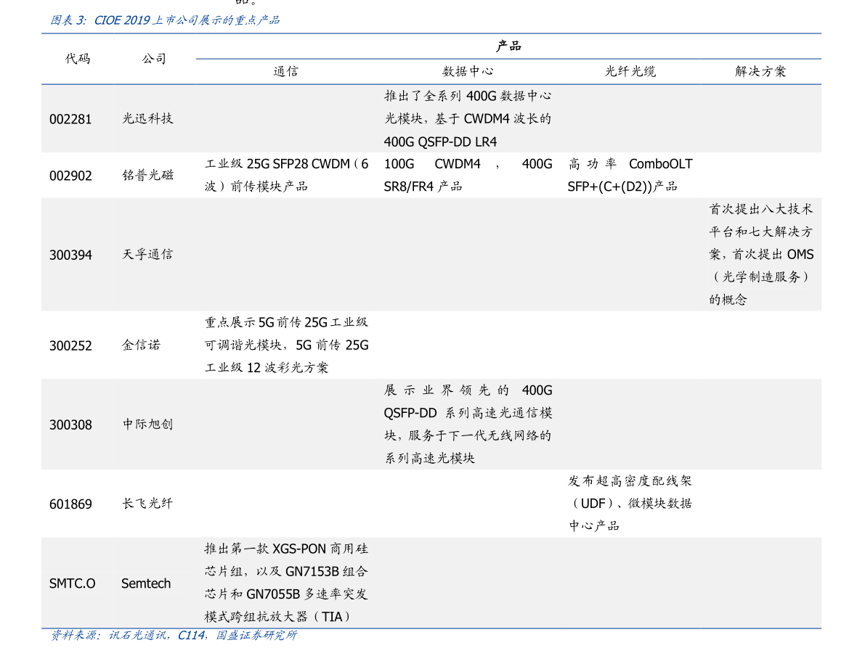The width and height of the screenshot is (865, 656).
Task: Click the '首次提出八大技术' solution text
Action: click(760, 210)
